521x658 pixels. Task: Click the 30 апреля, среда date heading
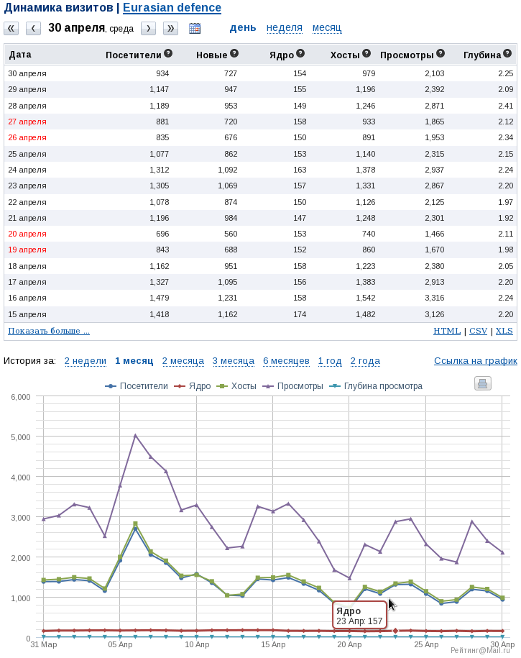point(91,28)
